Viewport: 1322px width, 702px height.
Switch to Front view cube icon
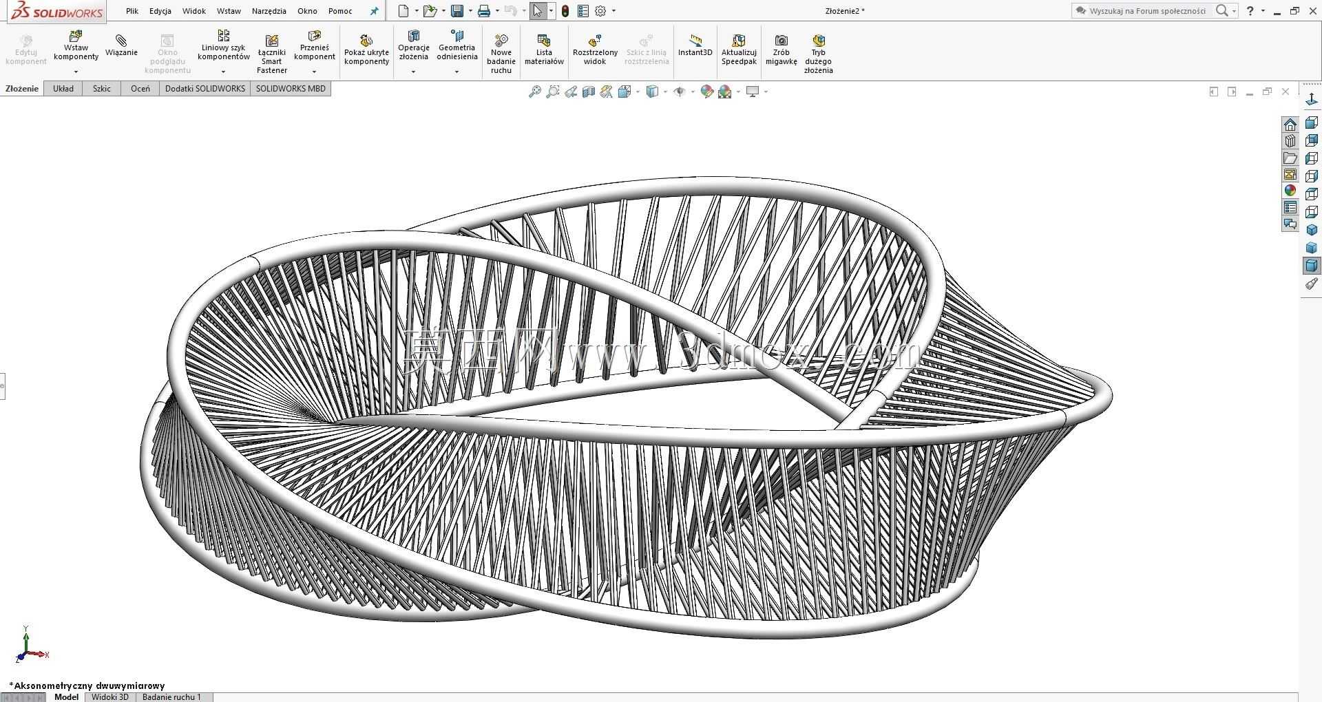[x=1312, y=123]
